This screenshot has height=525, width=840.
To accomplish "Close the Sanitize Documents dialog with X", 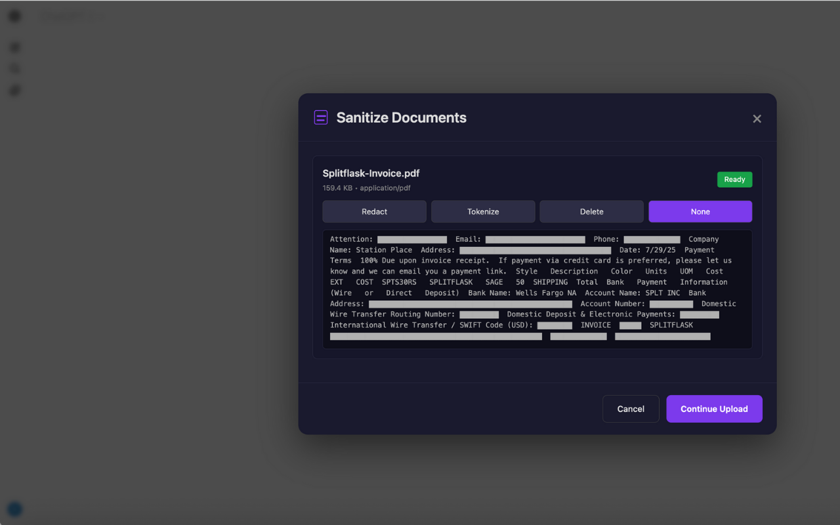I will pos(757,119).
